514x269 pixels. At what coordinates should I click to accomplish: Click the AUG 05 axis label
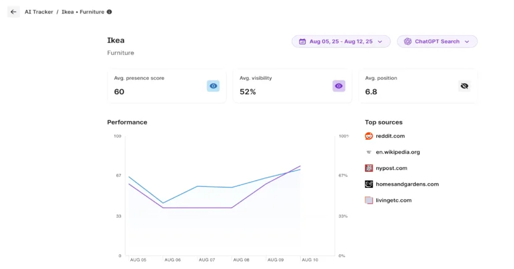click(138, 260)
